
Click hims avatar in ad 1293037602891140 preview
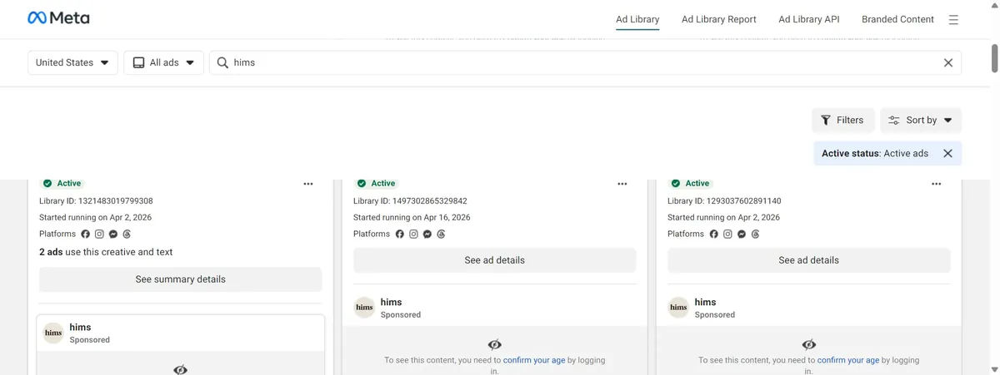[678, 308]
